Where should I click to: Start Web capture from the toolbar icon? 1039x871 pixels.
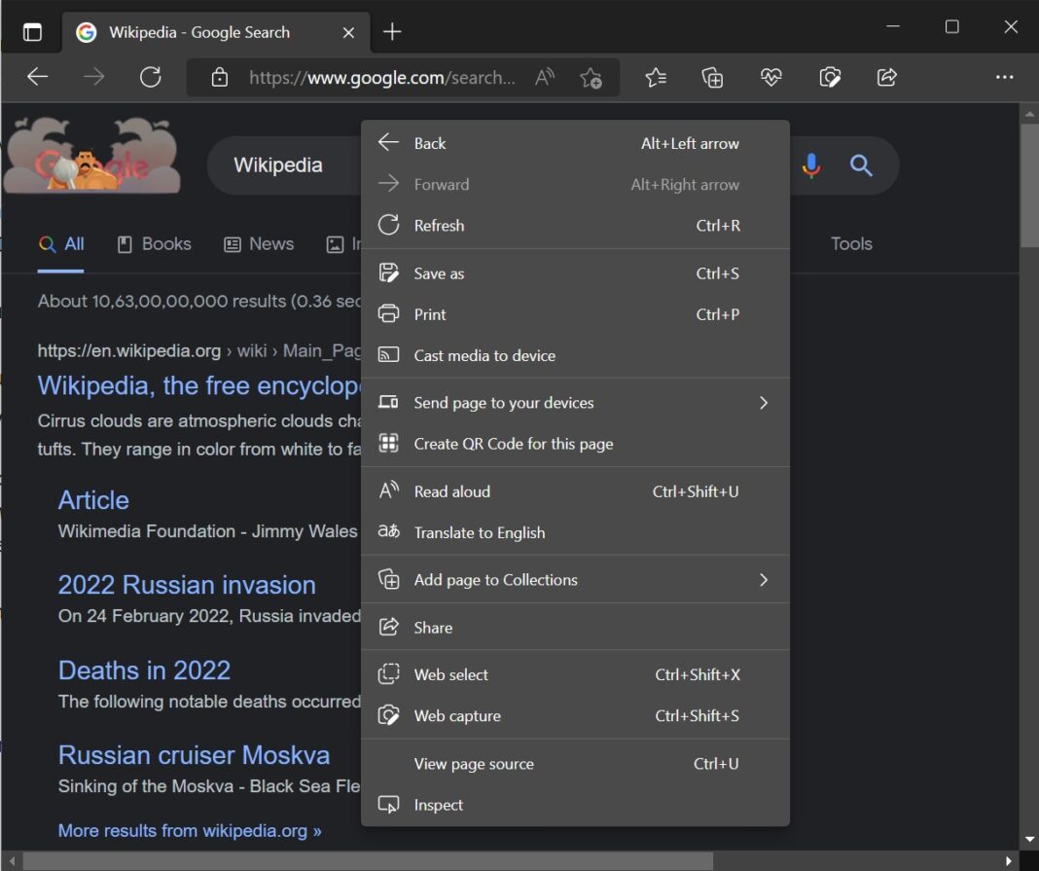click(x=830, y=77)
